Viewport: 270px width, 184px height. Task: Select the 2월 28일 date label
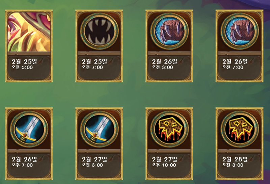coord(235,159)
